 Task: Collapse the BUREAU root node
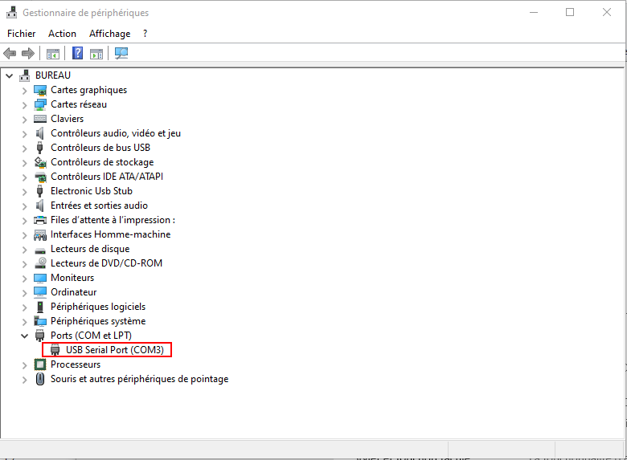pyautogui.click(x=10, y=75)
